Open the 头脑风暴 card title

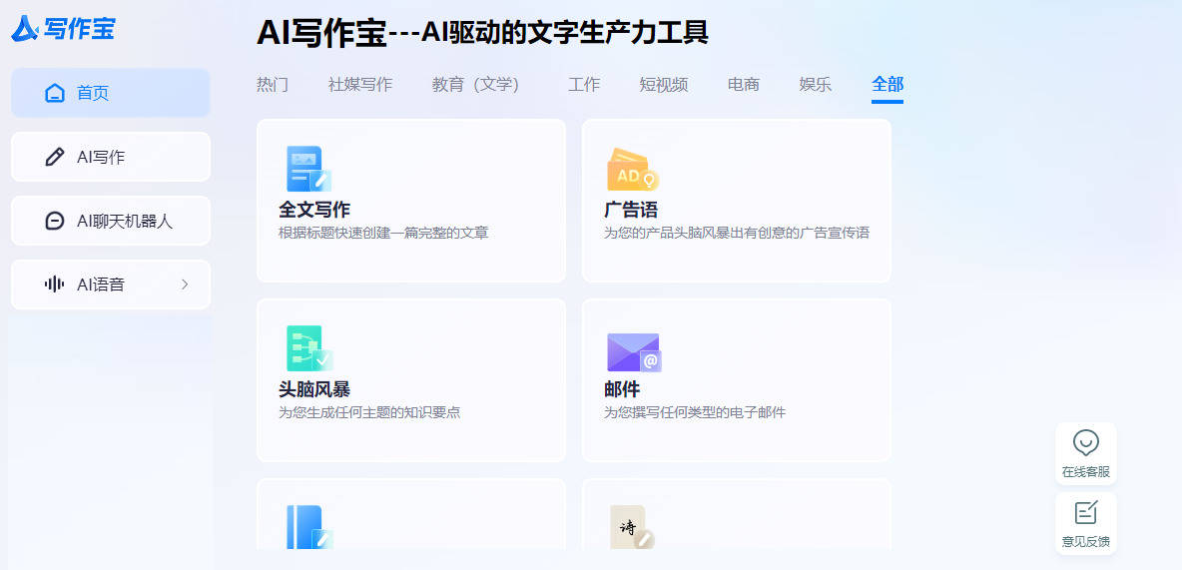pos(314,389)
